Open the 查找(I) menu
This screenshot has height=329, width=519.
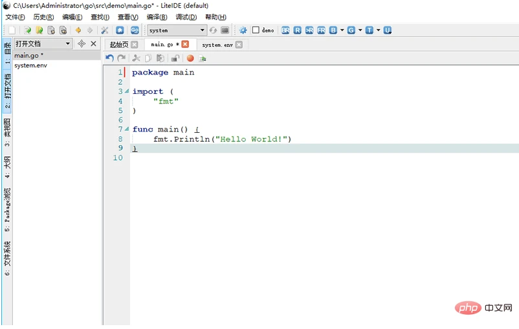(100, 17)
